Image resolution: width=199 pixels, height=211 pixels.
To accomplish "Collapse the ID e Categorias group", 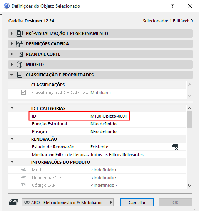I will pyautogui.click(x=12, y=108).
